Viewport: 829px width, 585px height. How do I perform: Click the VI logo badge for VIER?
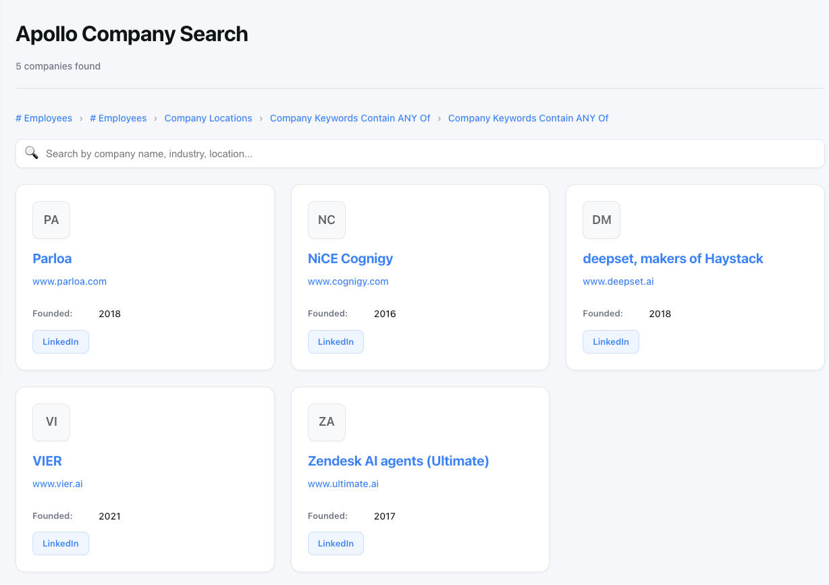point(51,422)
